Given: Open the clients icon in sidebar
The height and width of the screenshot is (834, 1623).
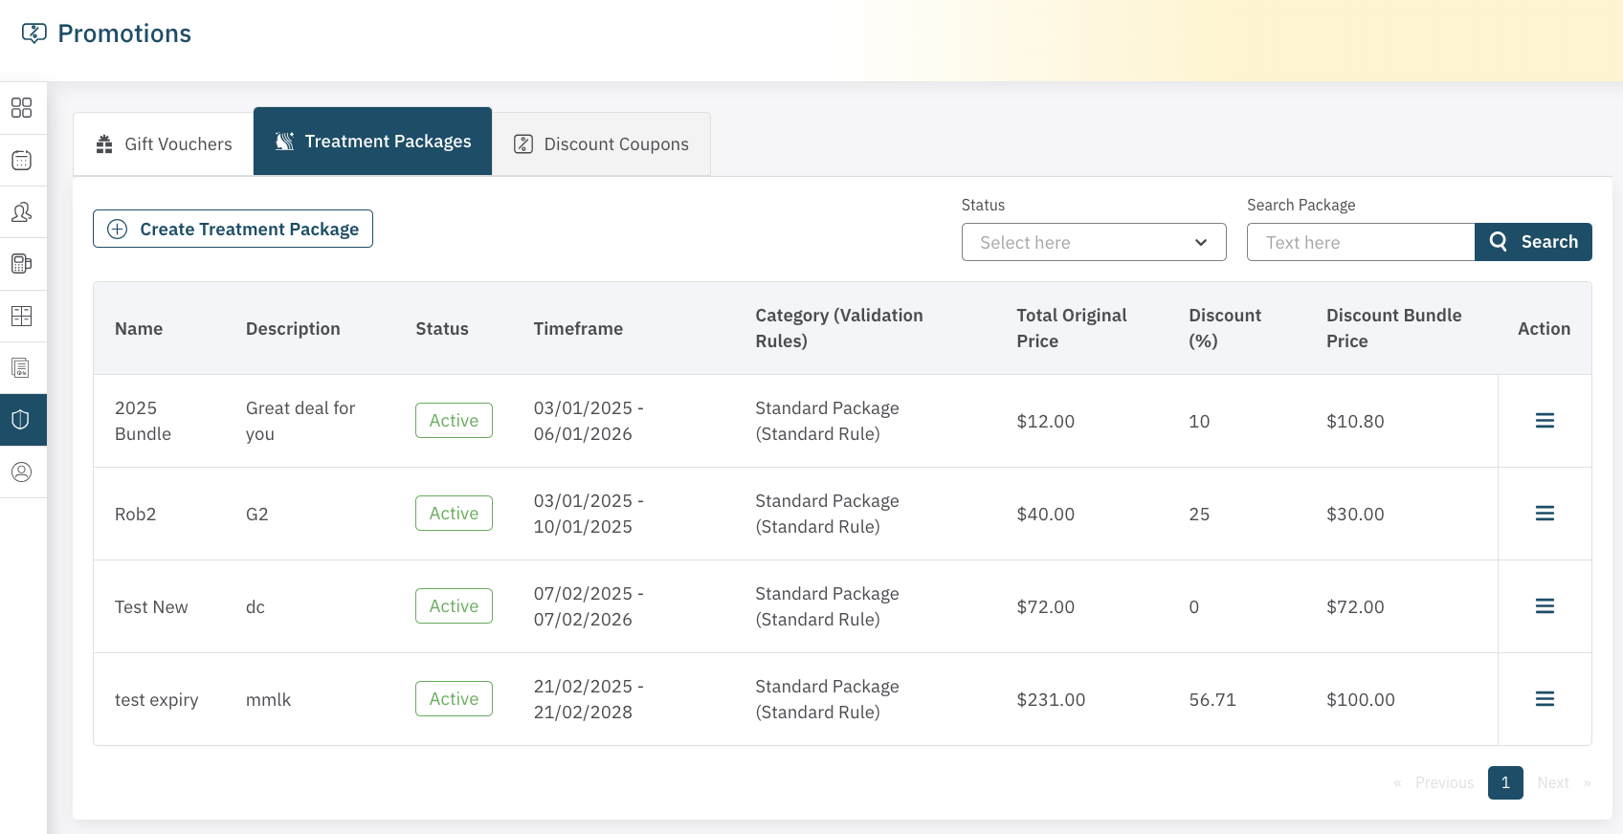Looking at the screenshot, I should (x=21, y=211).
